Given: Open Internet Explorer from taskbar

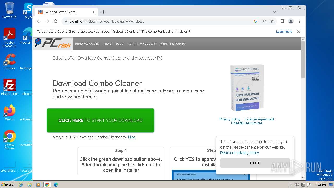Looking at the screenshot, I should point(21,185).
